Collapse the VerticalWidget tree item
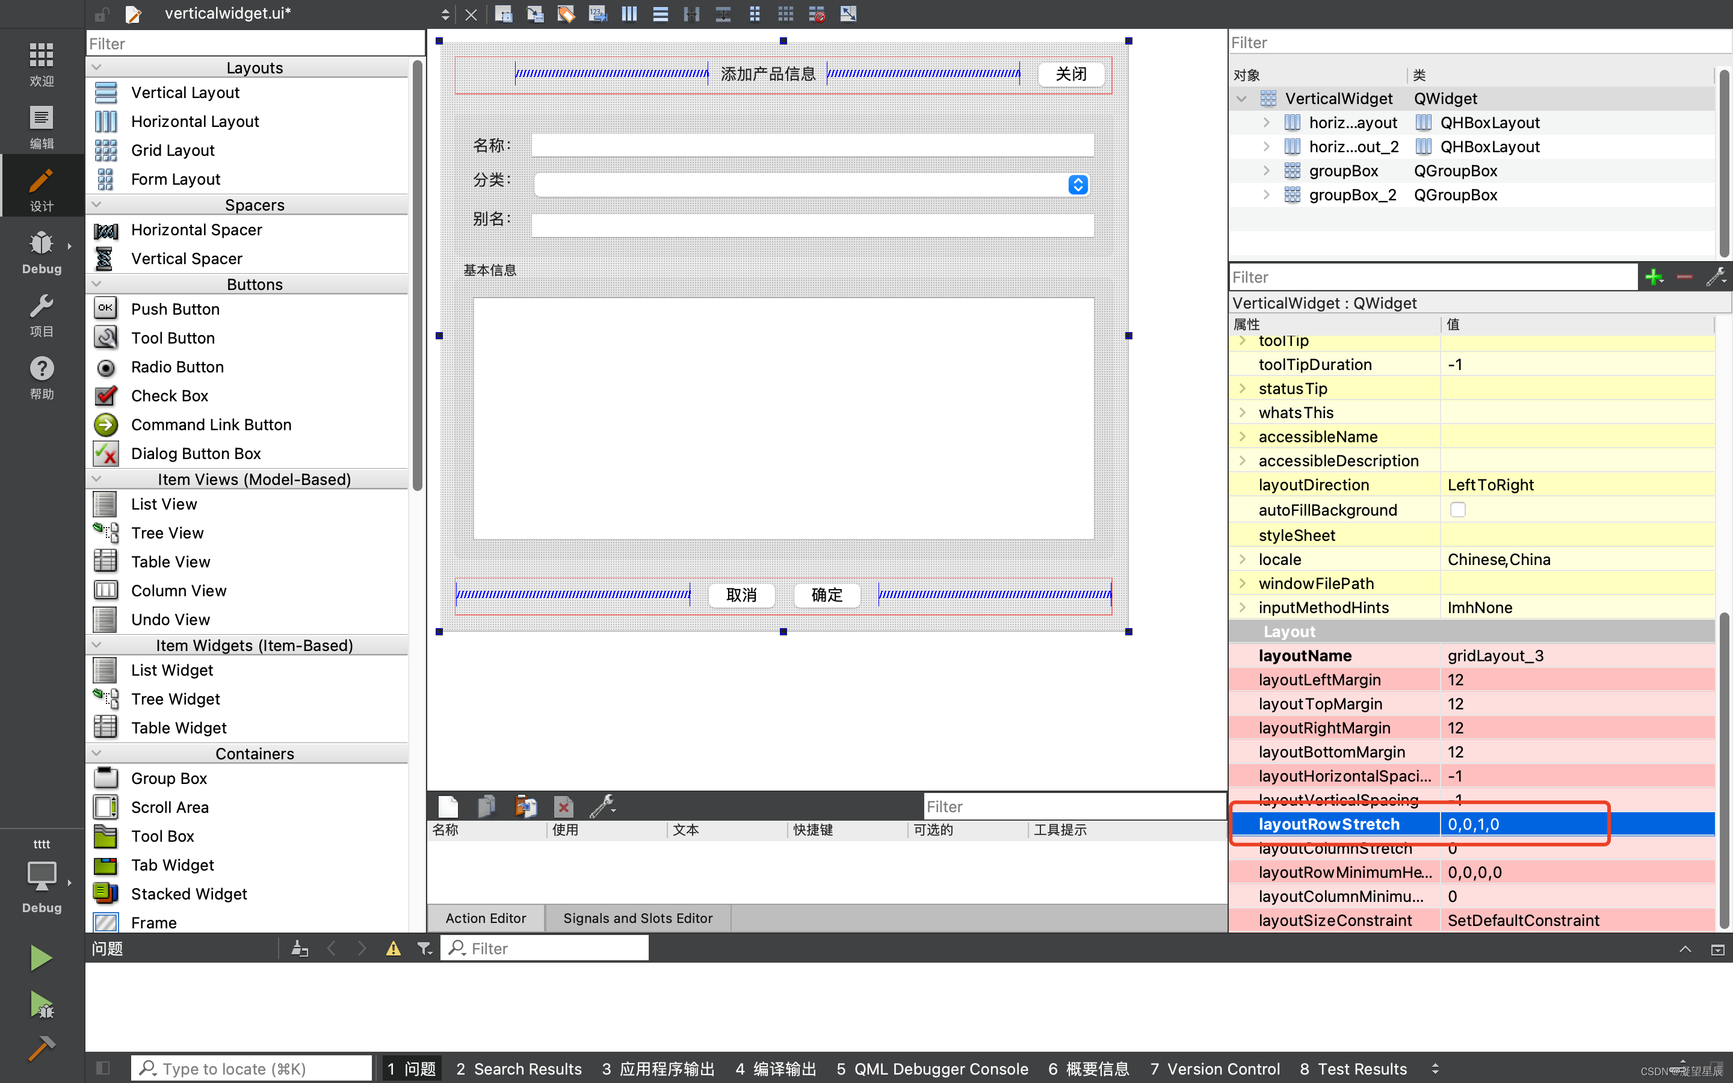Screen dimensions: 1733x1083 1241,98
